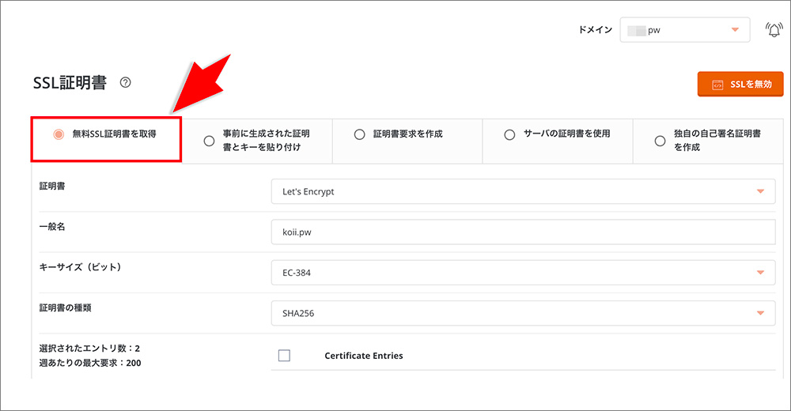This screenshot has height=411, width=791.
Task: Click the 選択されたエントリ数：2 text
Action: click(89, 348)
